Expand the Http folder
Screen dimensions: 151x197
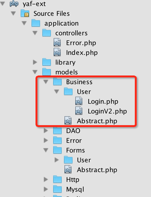[46, 179]
